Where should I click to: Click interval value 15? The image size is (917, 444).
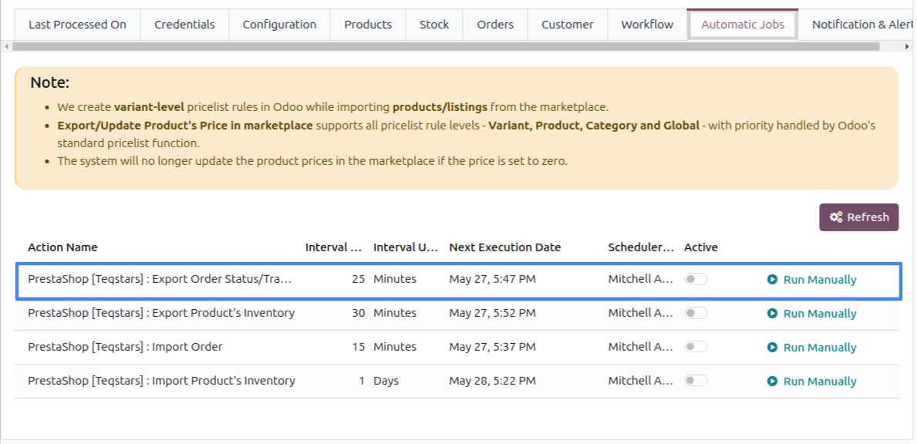pyautogui.click(x=359, y=347)
